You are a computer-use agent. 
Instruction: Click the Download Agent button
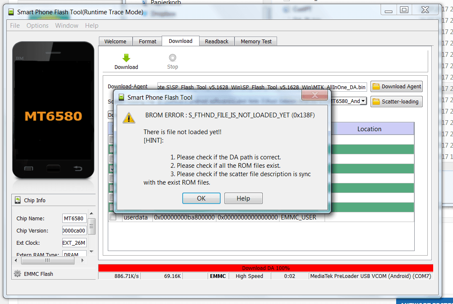397,87
